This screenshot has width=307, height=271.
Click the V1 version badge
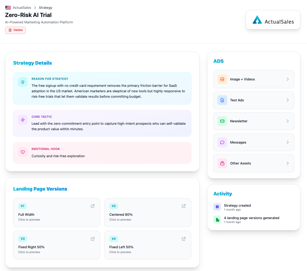pos(22,206)
